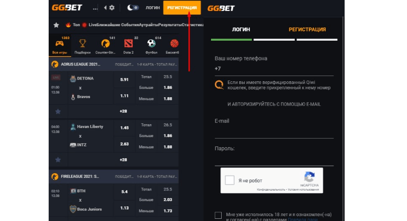This screenshot has height=221, width=407.
Task: Click Havan Liberty team logo
Action: 73,127
